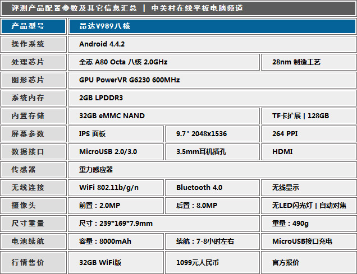Select the 传感器 row label
This screenshot has height=274, width=357.
click(34, 170)
